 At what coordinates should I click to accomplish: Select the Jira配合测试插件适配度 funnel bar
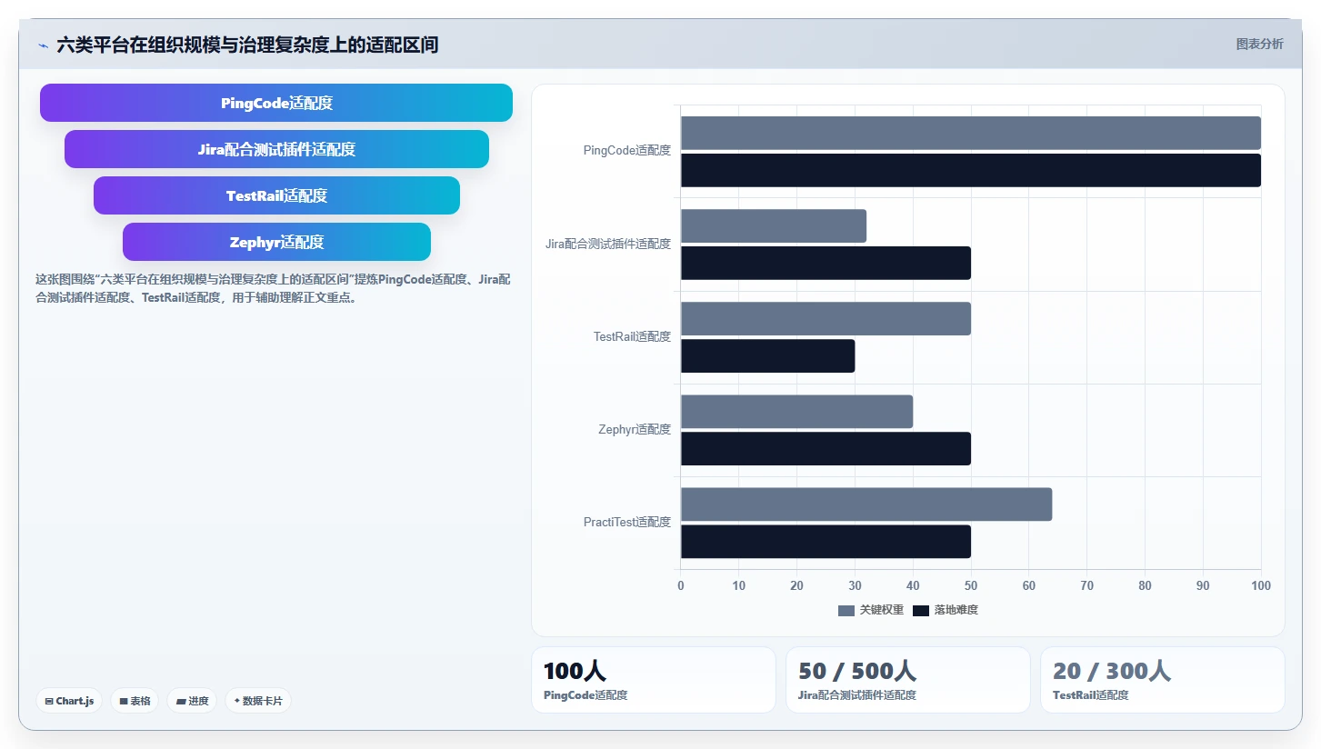click(276, 149)
